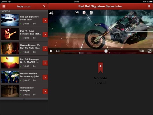Viewport: 153px width, 115px height.
Task: Select Weather Warfare world map thumbnail
Action: 10,77
